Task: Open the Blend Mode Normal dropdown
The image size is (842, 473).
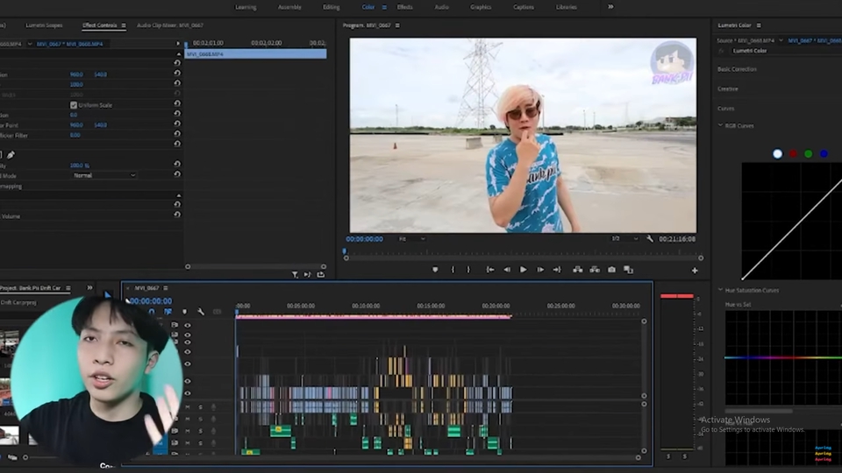Action: pos(104,175)
